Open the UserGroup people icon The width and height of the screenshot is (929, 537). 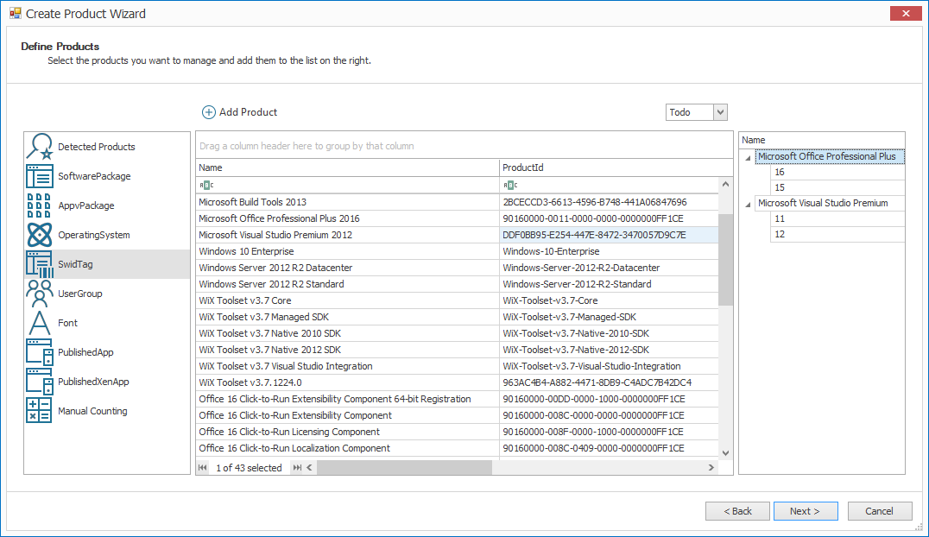[40, 294]
